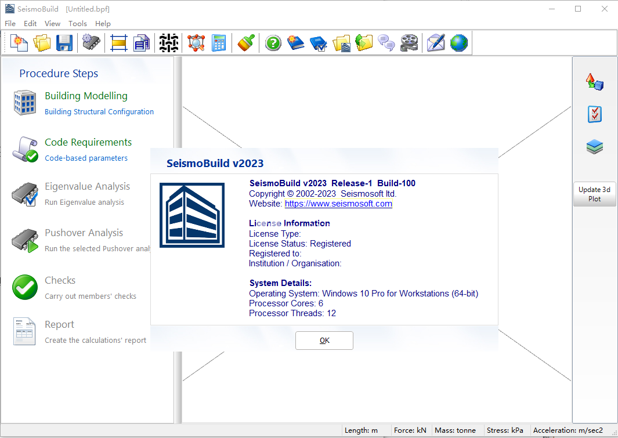Click the paintbrush clean toolbar icon
Screen dimensions: 618x438
(x=246, y=43)
